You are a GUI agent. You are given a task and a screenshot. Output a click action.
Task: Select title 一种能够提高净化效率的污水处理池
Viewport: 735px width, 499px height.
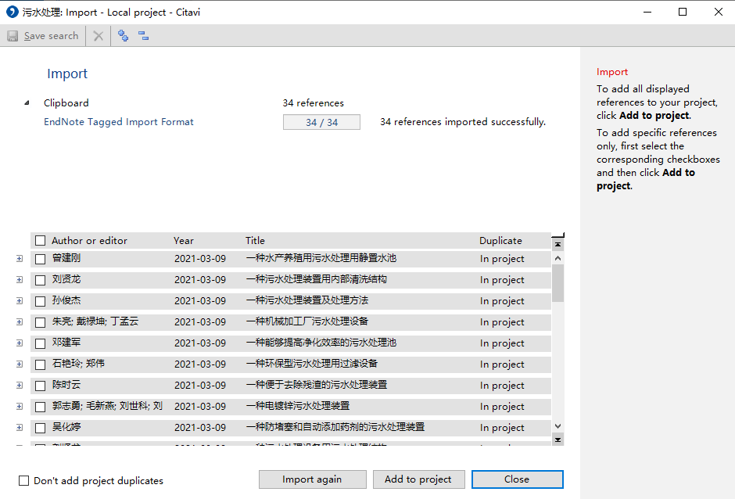[x=321, y=343]
